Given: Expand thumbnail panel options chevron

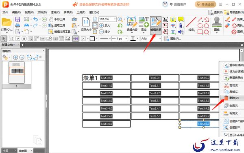Looking at the screenshot, I should click(x=40, y=57).
